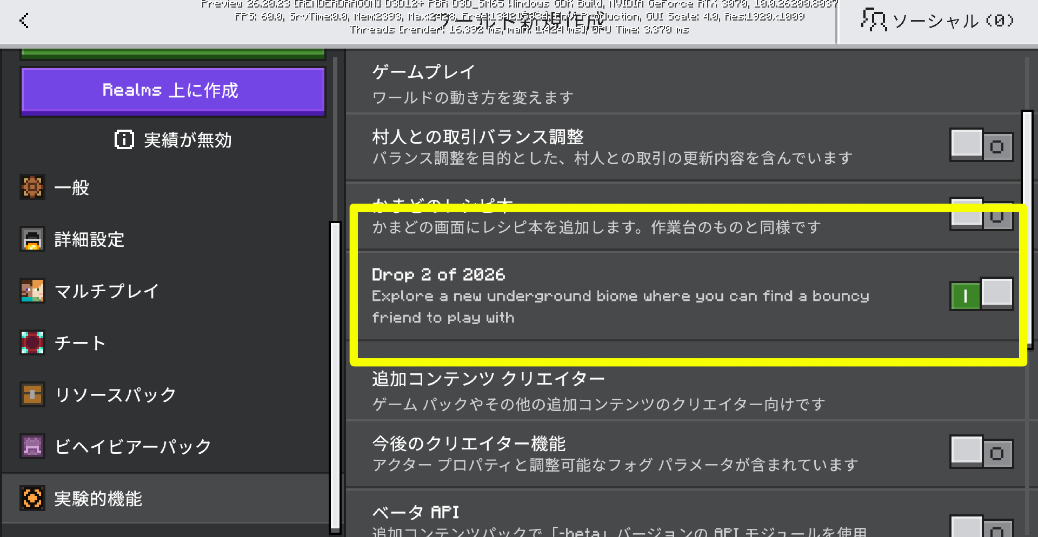
Task: Click the 実験的機能 orange icon
Action: pos(32,498)
